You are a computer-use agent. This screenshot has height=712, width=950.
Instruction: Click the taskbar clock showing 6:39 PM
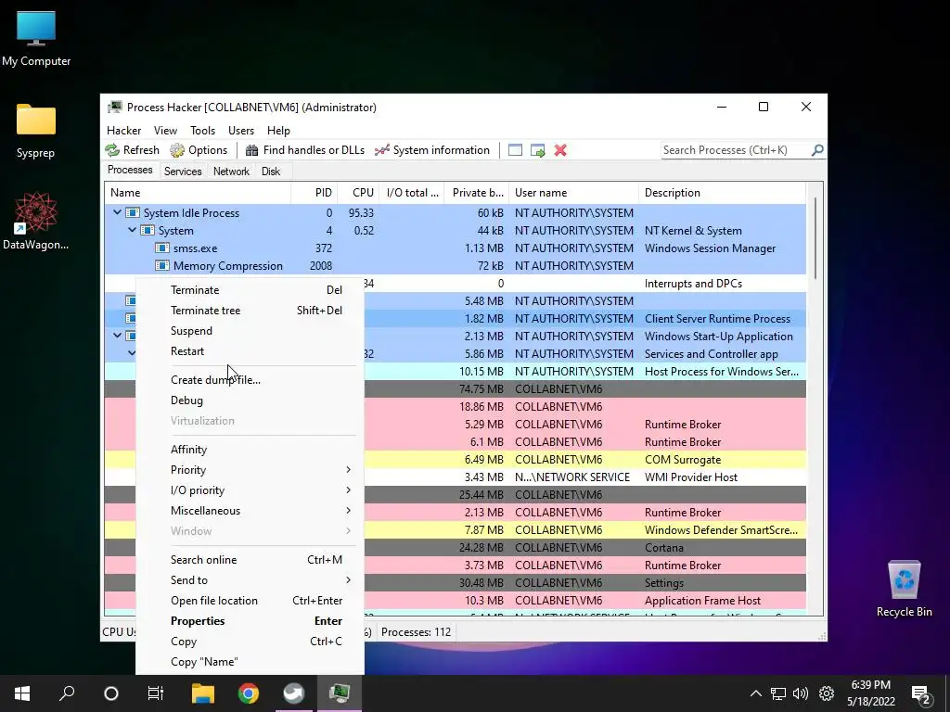point(870,693)
